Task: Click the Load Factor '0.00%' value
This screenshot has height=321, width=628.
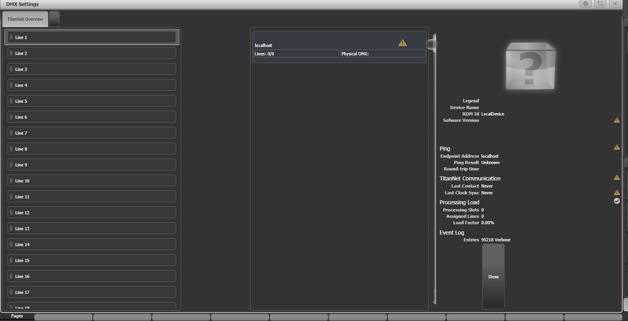Action: click(487, 223)
